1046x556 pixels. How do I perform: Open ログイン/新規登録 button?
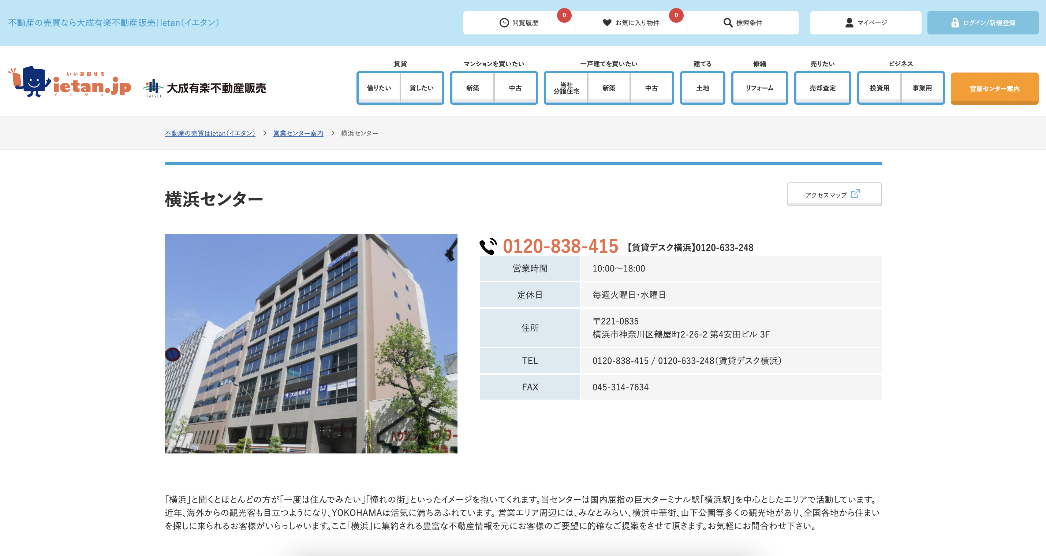coord(983,23)
